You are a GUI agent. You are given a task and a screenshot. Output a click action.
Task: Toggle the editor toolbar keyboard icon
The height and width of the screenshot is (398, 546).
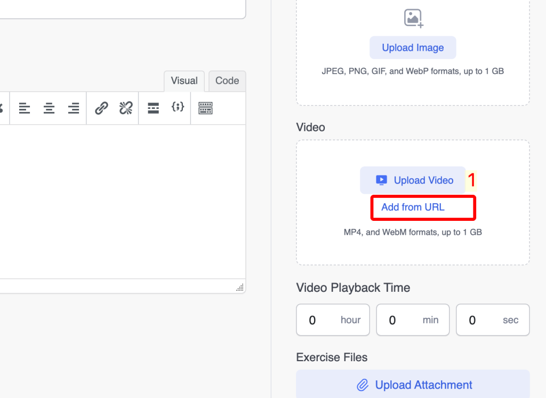coord(205,108)
